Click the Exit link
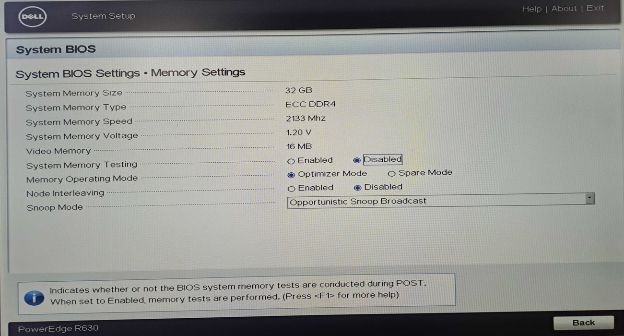This screenshot has width=624, height=336. (595, 8)
